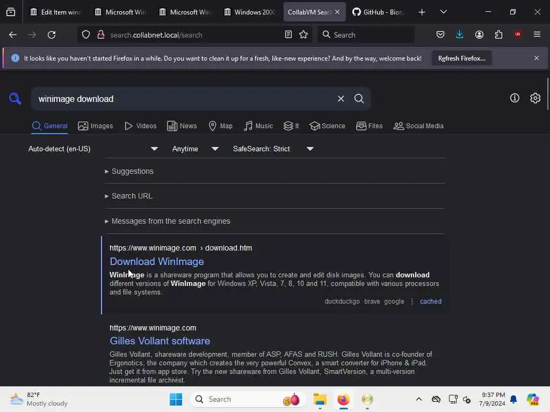This screenshot has height=412, width=550.
Task: Open notification bell in taskbar
Action: coord(513,399)
